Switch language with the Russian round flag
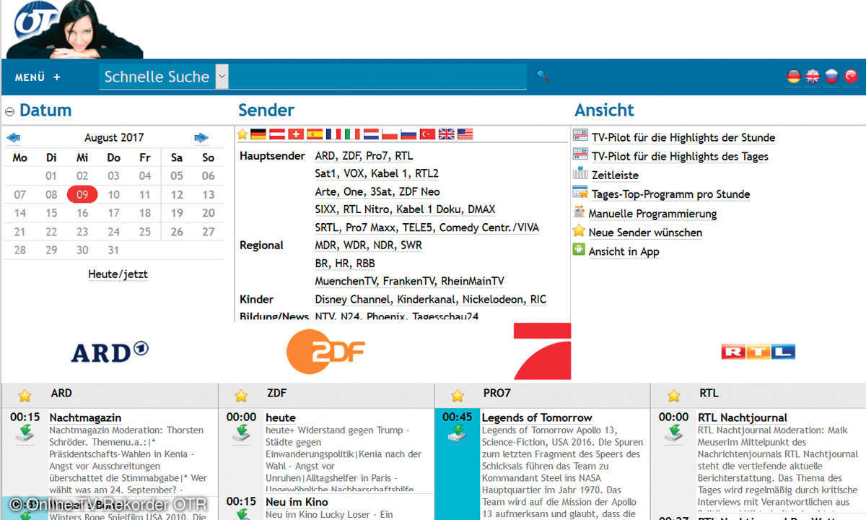866x520 pixels. 831,77
